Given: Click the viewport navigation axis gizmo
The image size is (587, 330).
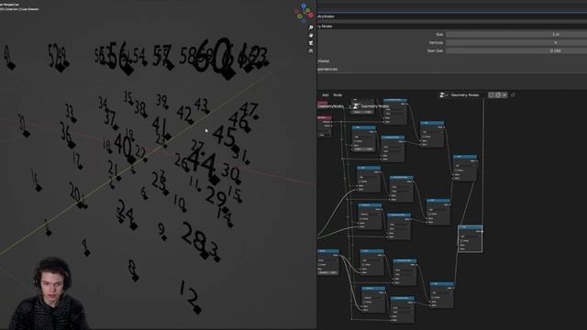Looking at the screenshot, I should click(x=305, y=13).
